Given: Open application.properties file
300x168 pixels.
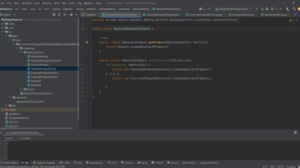Looking at the screenshot, I should pos(32,102).
